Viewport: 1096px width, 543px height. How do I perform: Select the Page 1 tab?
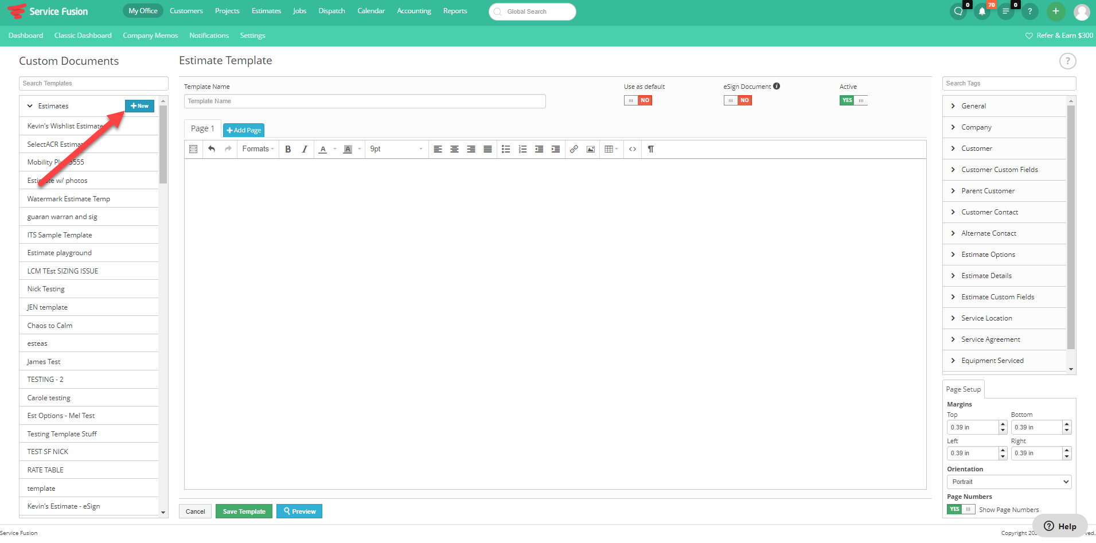coord(202,129)
